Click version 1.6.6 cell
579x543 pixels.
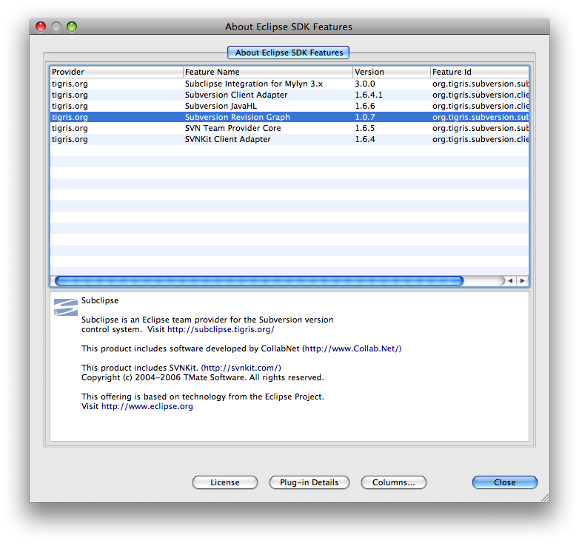[365, 106]
